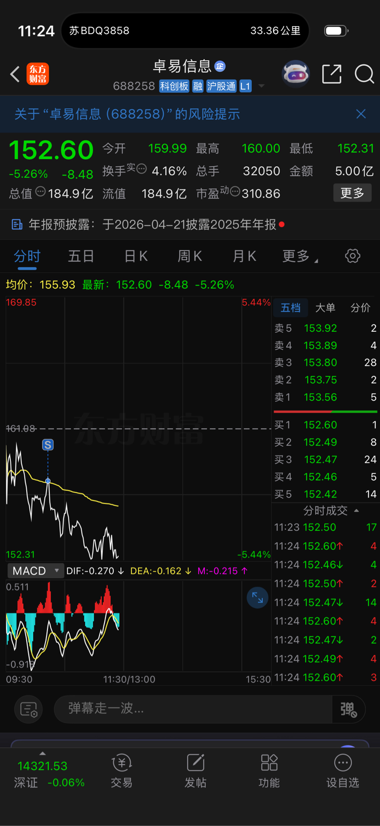Select the 分时 chart tab
Screen dimensions: 380x826
27,256
